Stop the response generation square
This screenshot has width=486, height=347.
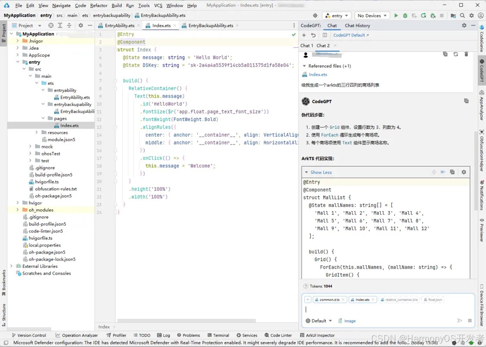[x=470, y=321]
